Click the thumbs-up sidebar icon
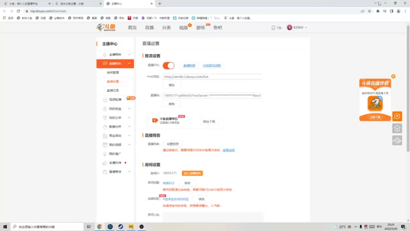410x231 pixels. (x=105, y=163)
